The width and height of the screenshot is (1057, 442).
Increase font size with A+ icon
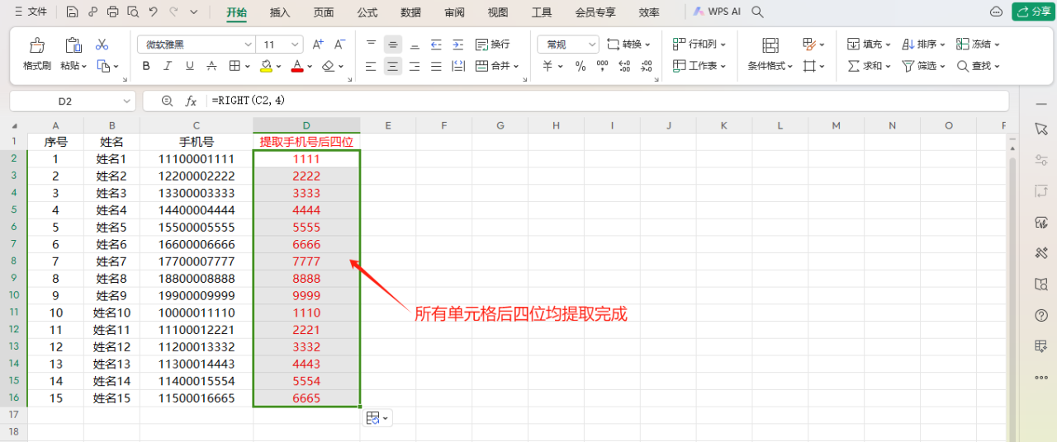[x=318, y=45]
